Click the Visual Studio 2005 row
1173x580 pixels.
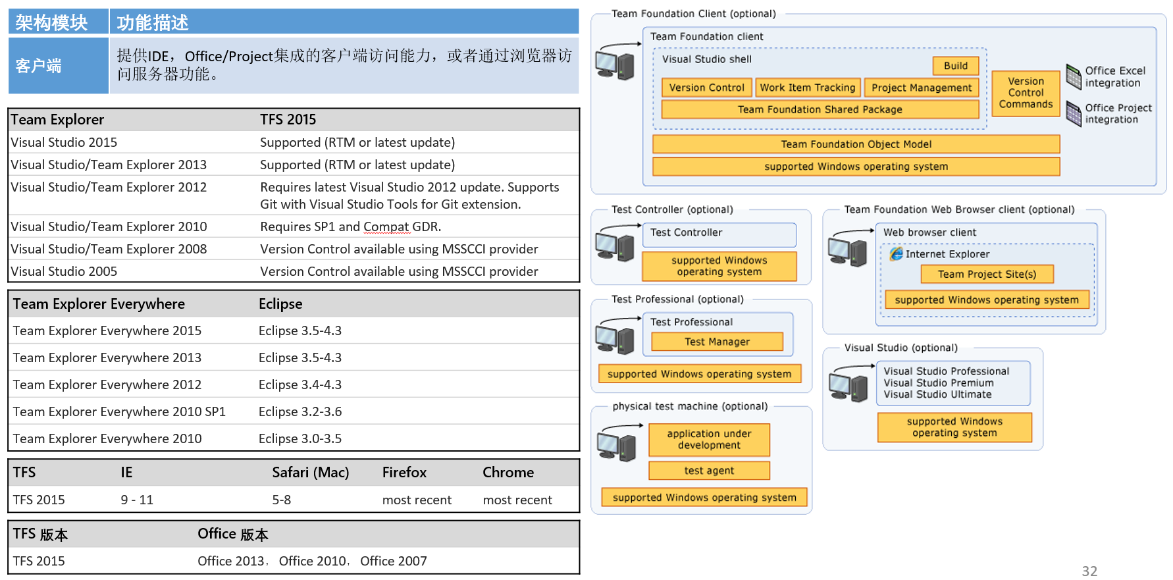click(x=294, y=271)
